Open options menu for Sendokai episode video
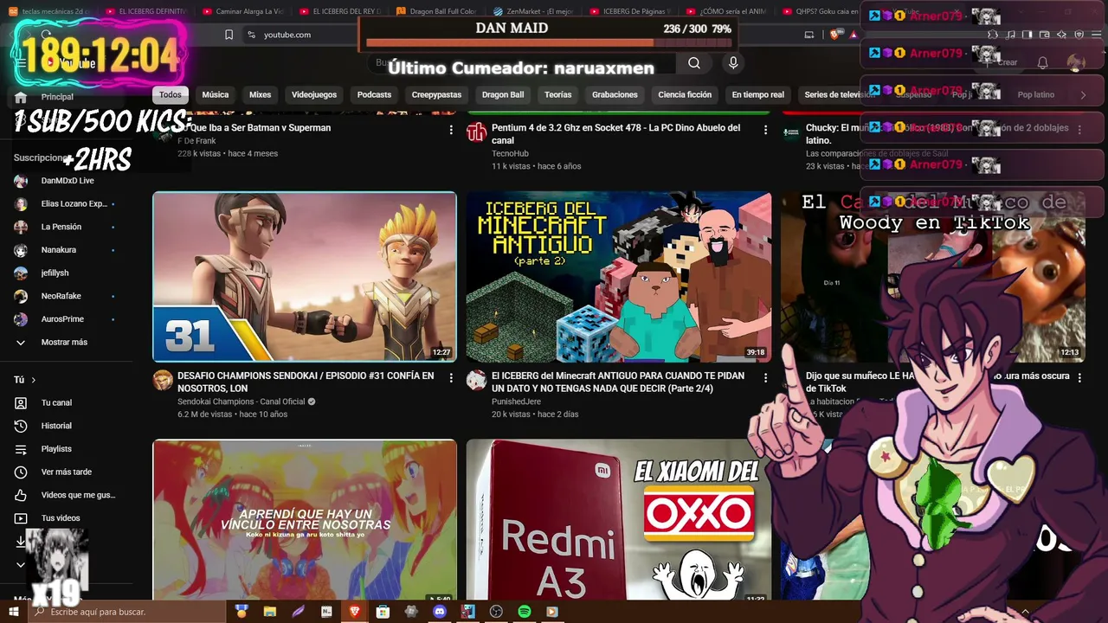This screenshot has width=1108, height=623. (x=451, y=378)
